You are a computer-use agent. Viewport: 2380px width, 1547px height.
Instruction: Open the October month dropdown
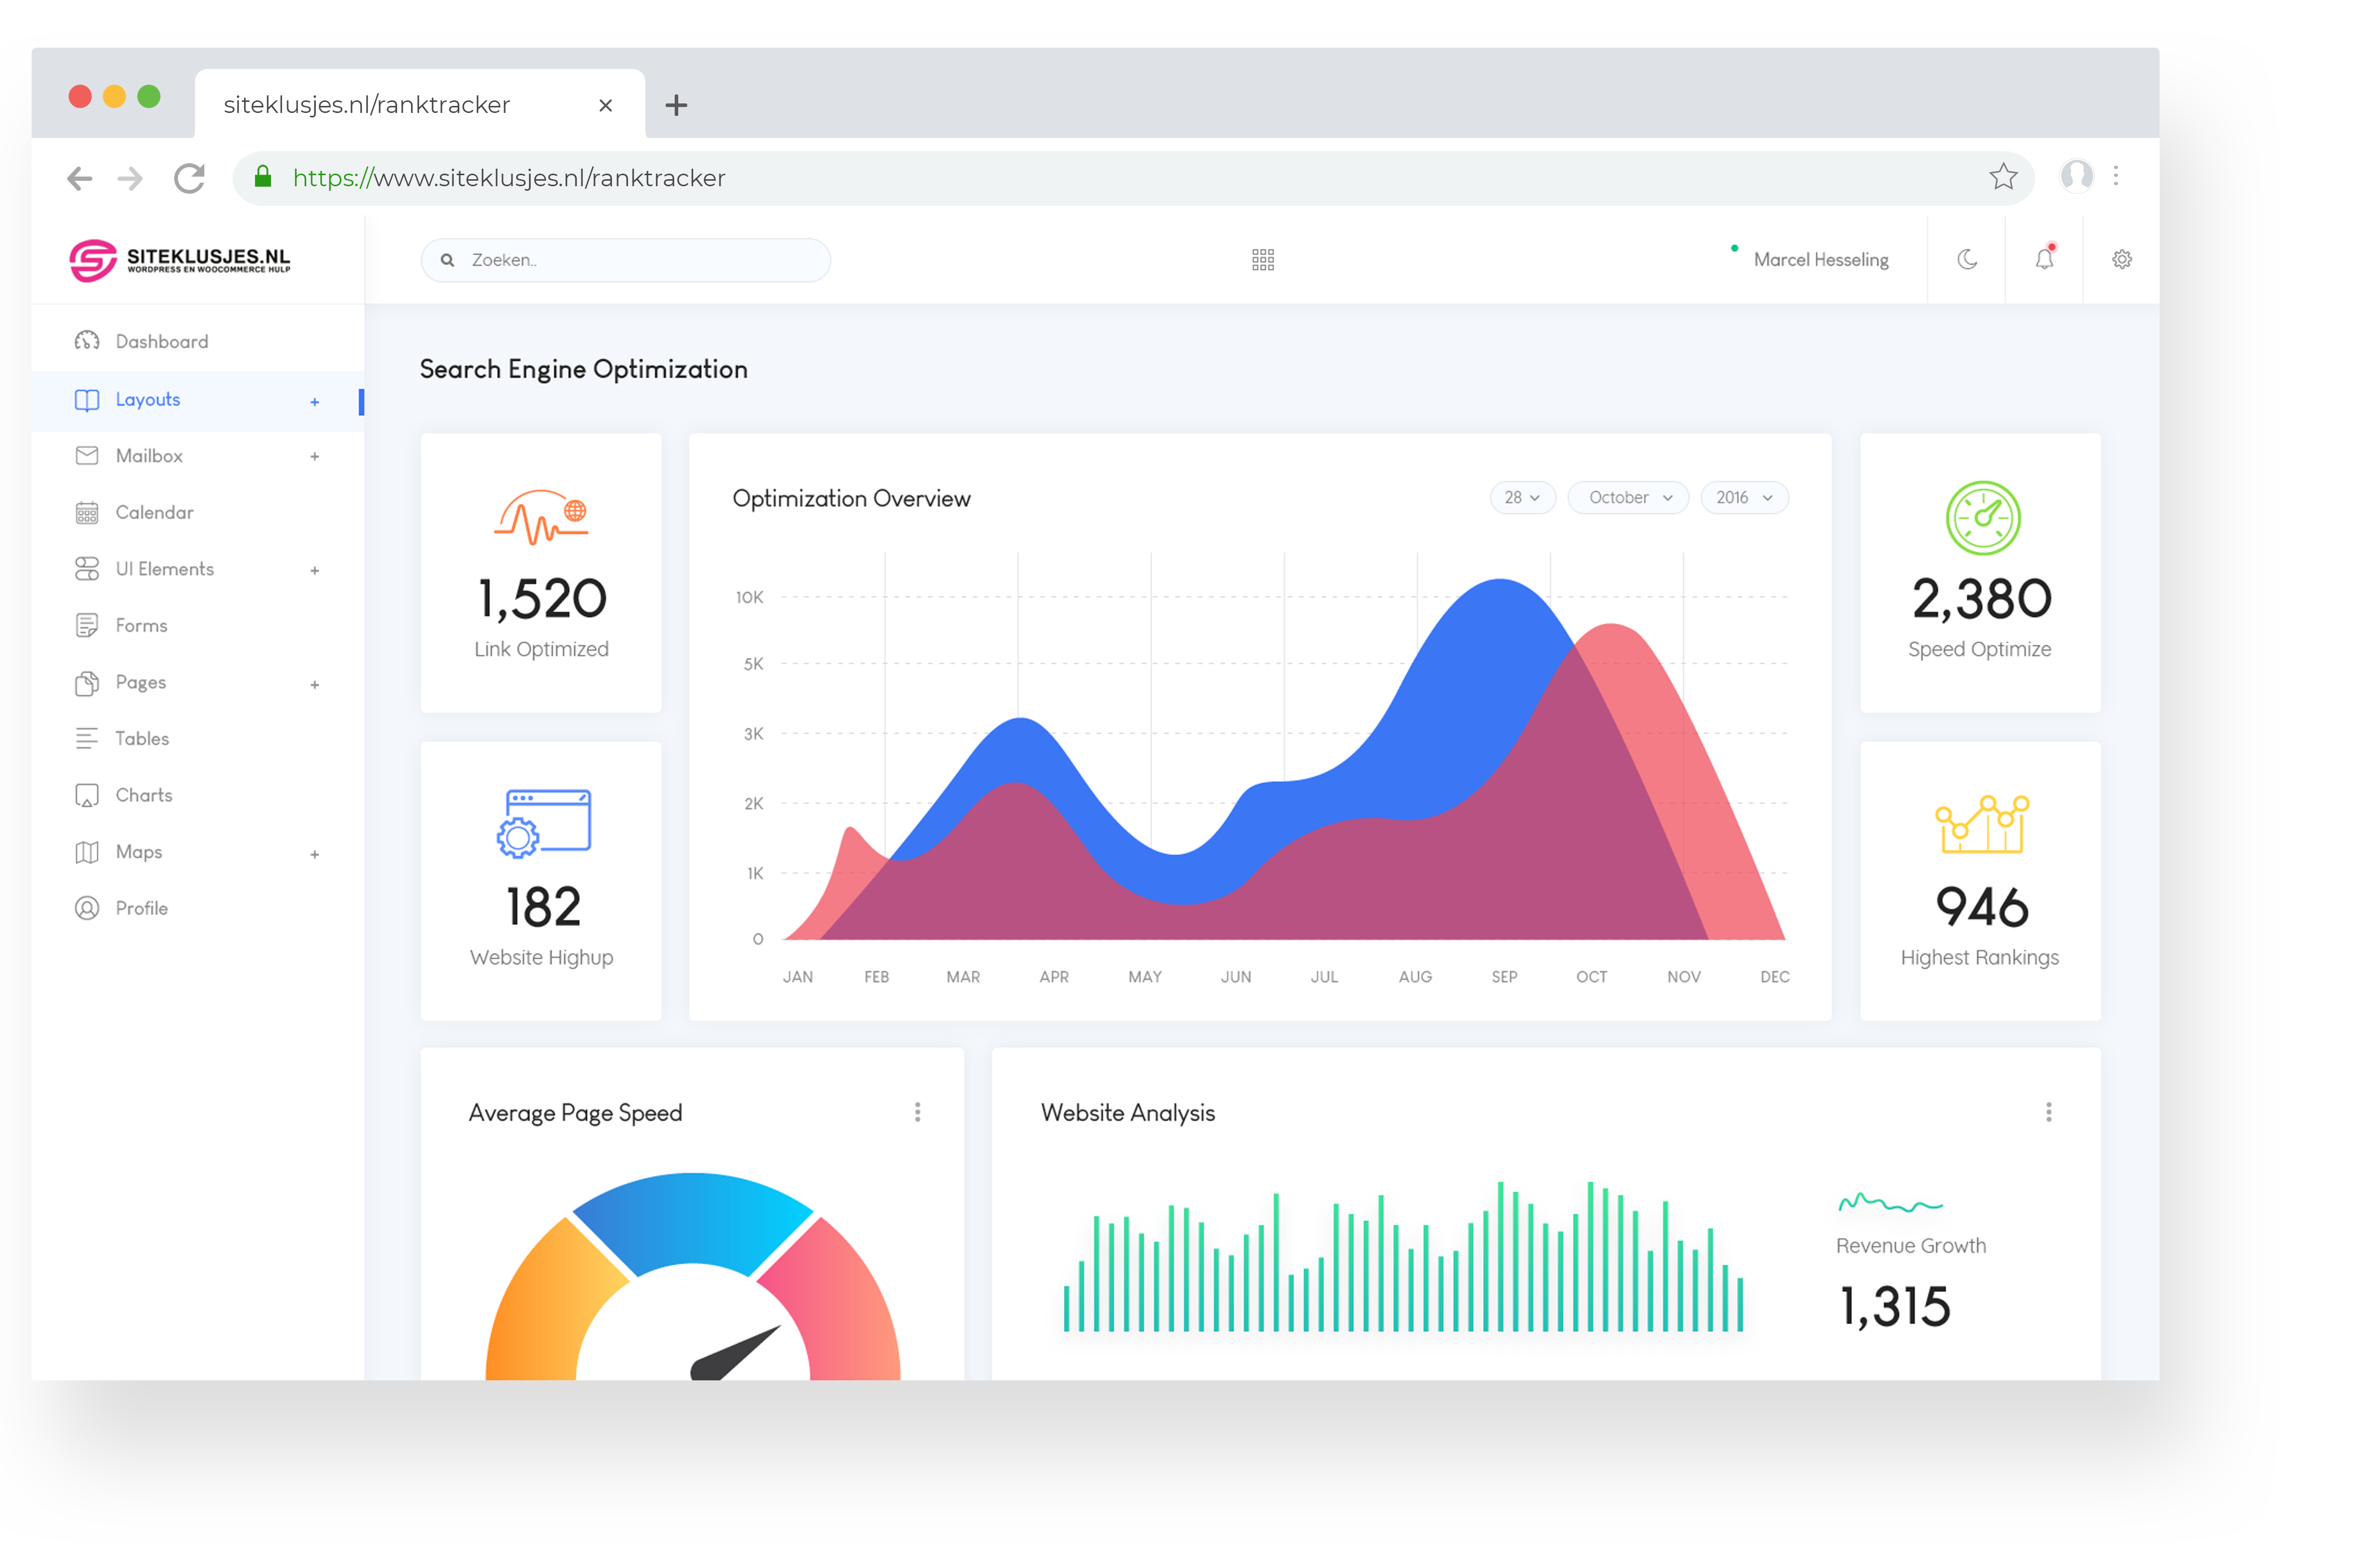pyautogui.click(x=1628, y=498)
